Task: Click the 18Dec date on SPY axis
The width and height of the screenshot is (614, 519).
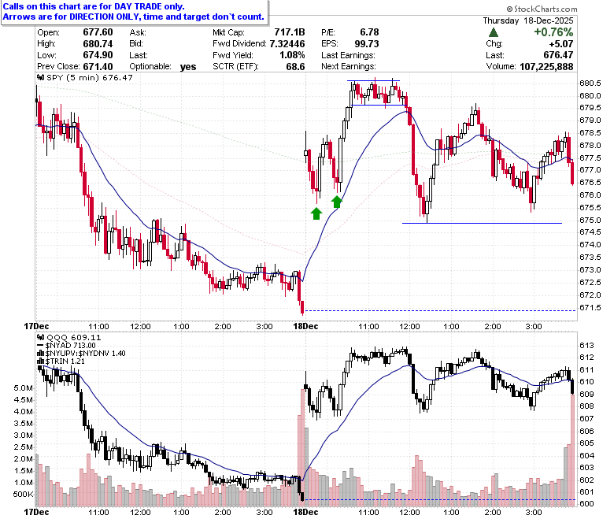Action: 306,326
